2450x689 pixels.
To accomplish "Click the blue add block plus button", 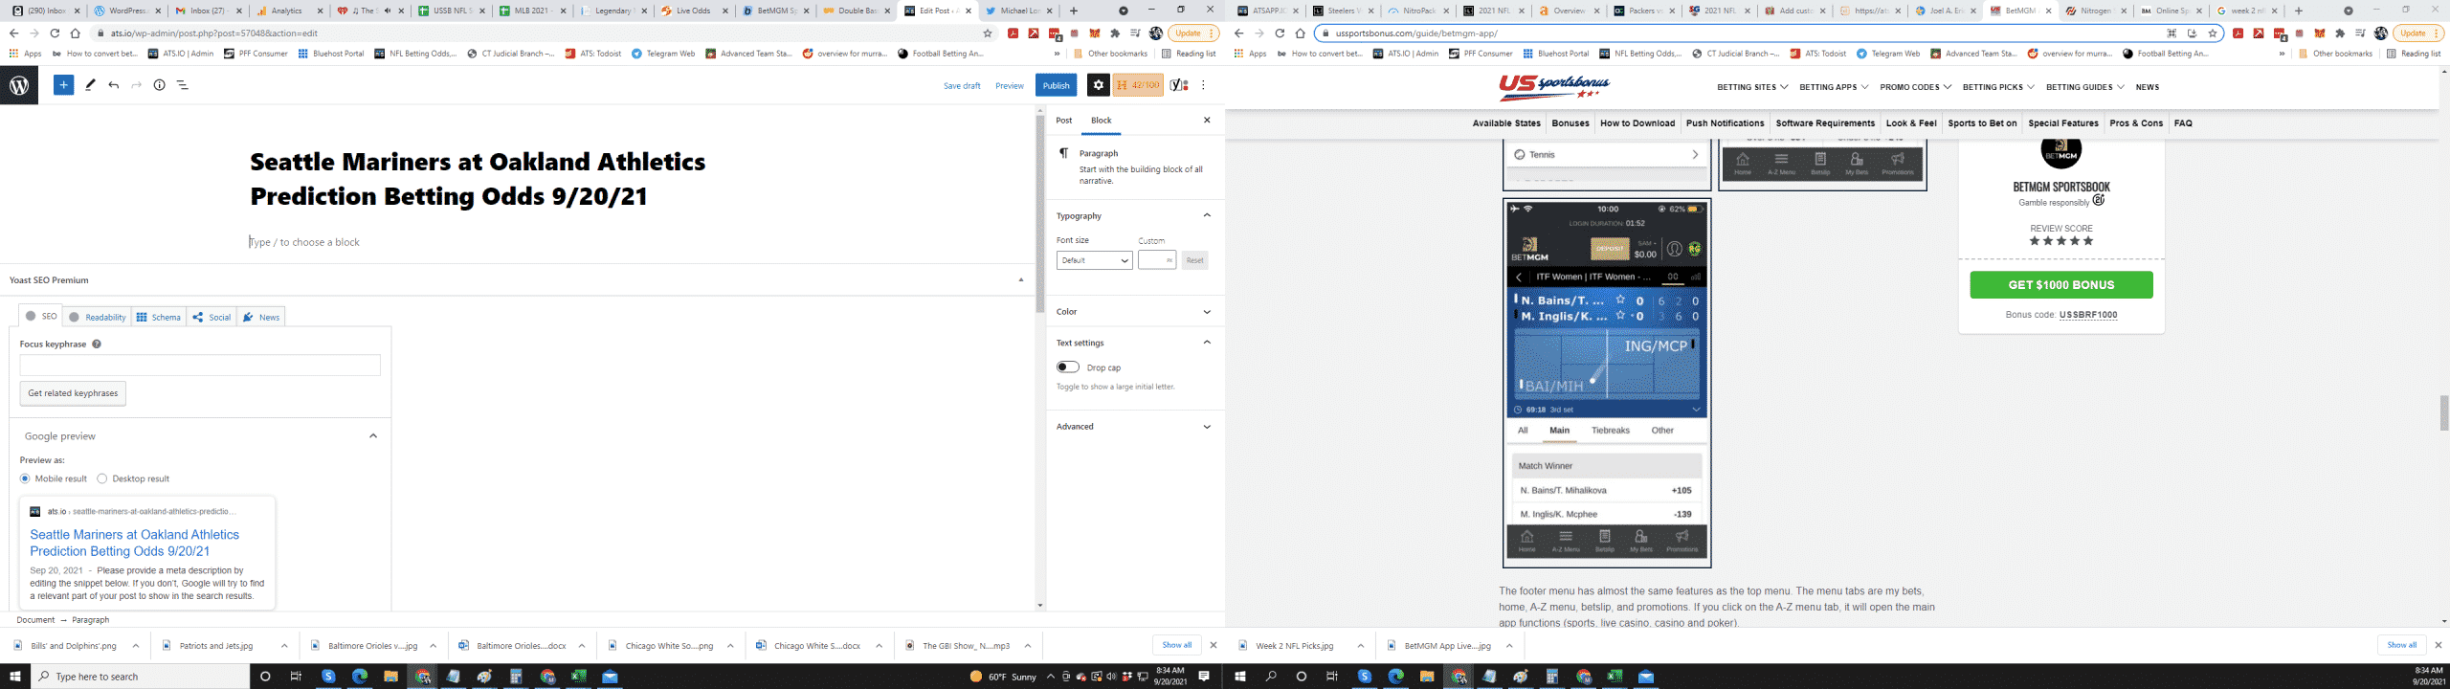I will [63, 85].
